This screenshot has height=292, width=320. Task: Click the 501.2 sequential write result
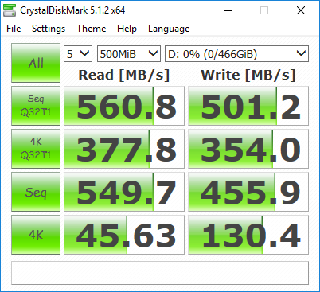tap(248, 106)
